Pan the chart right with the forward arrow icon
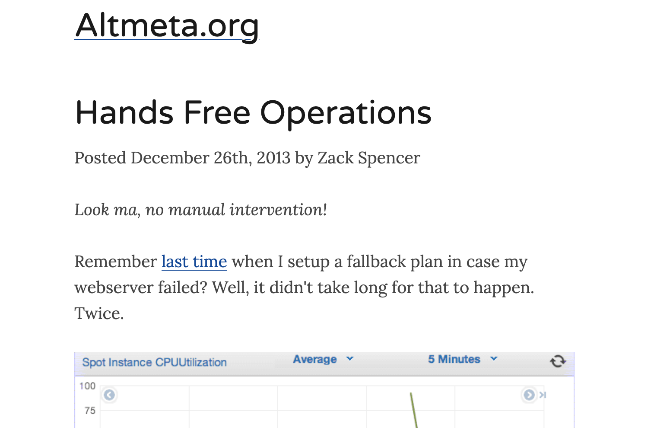 (529, 395)
